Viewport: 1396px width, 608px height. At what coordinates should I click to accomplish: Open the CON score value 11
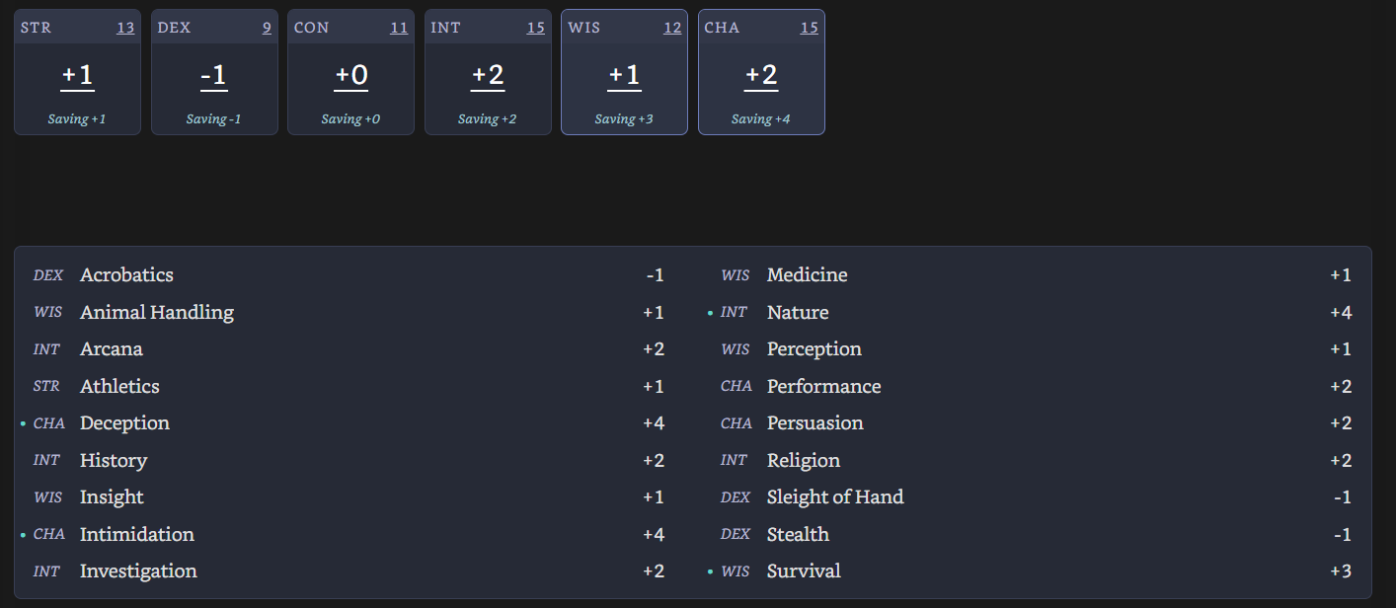(x=399, y=28)
